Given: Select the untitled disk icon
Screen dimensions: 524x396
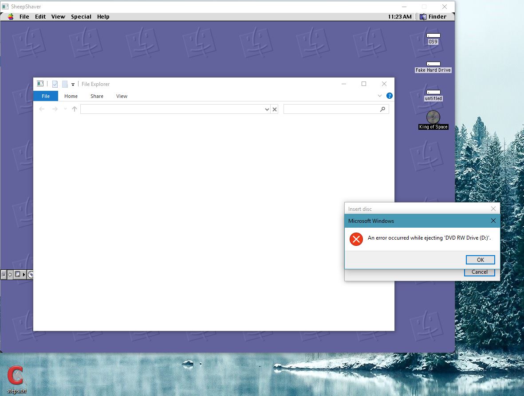Looking at the screenshot, I should pyautogui.click(x=433, y=95).
